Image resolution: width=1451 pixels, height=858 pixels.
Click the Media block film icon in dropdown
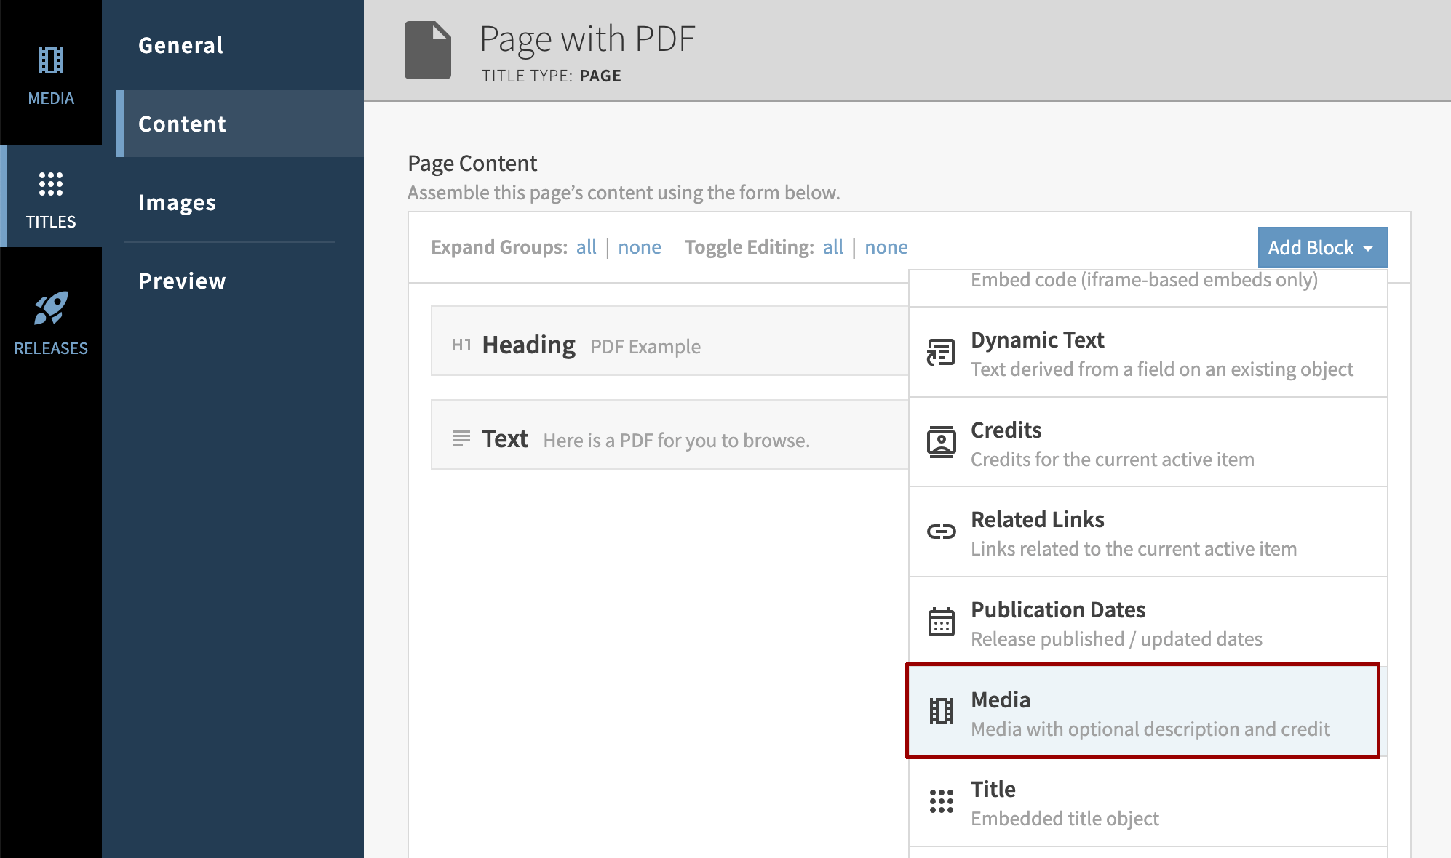click(941, 711)
